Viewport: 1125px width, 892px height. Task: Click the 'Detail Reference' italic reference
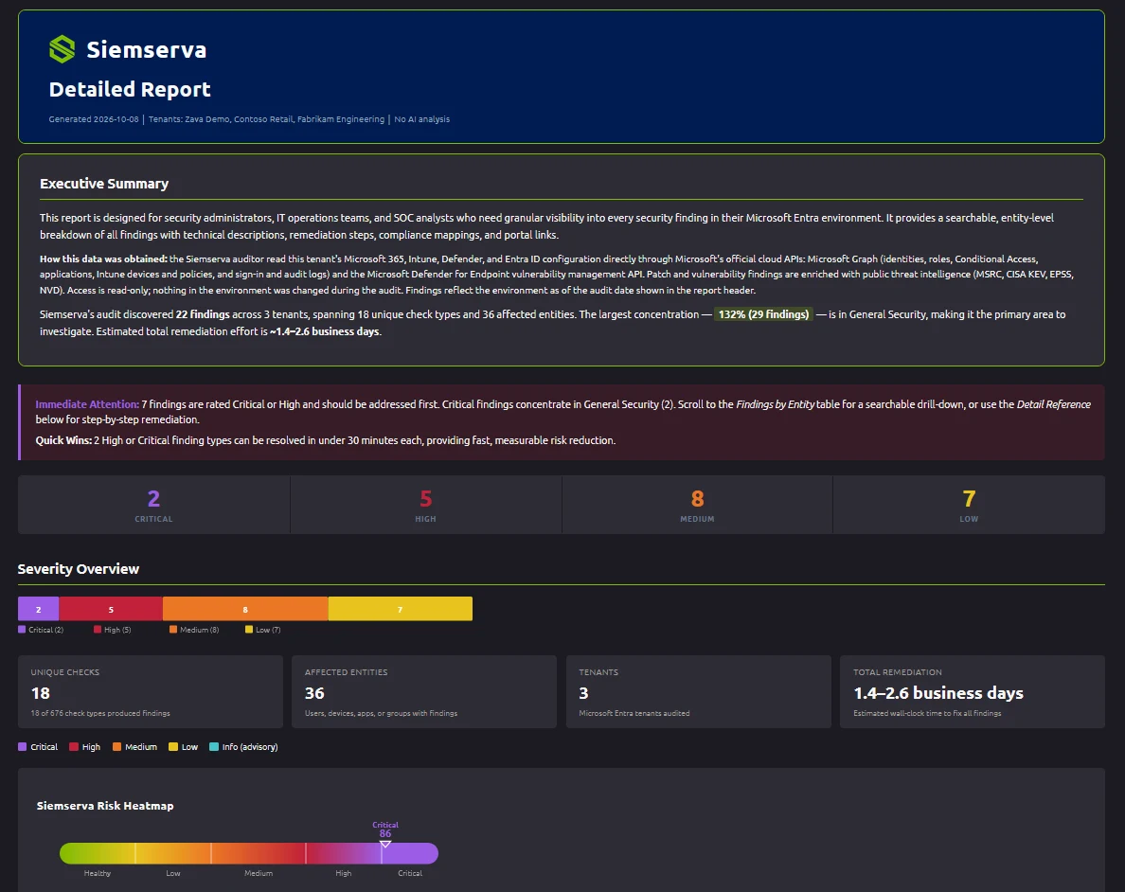tap(1053, 404)
